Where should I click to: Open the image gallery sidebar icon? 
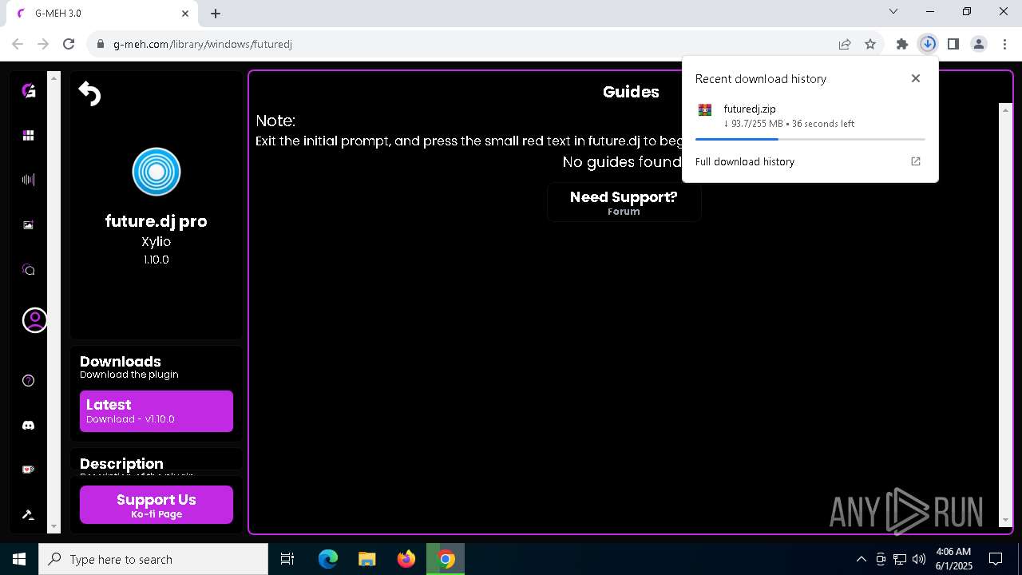28,225
